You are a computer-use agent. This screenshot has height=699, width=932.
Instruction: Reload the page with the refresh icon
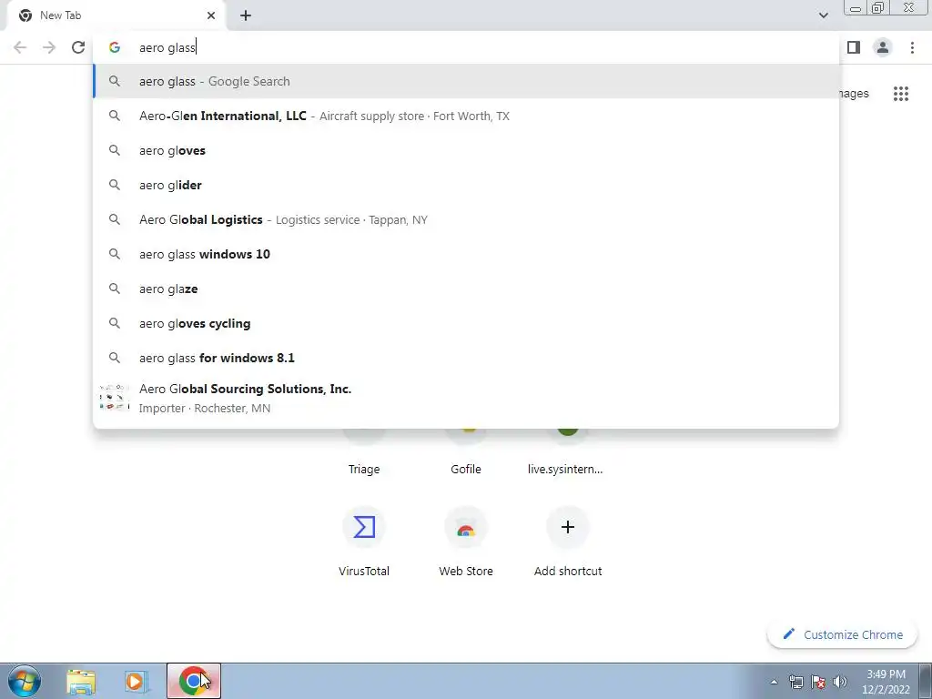point(78,47)
